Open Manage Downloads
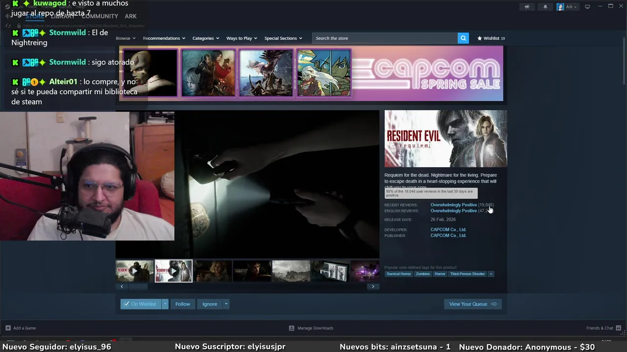 point(311,328)
